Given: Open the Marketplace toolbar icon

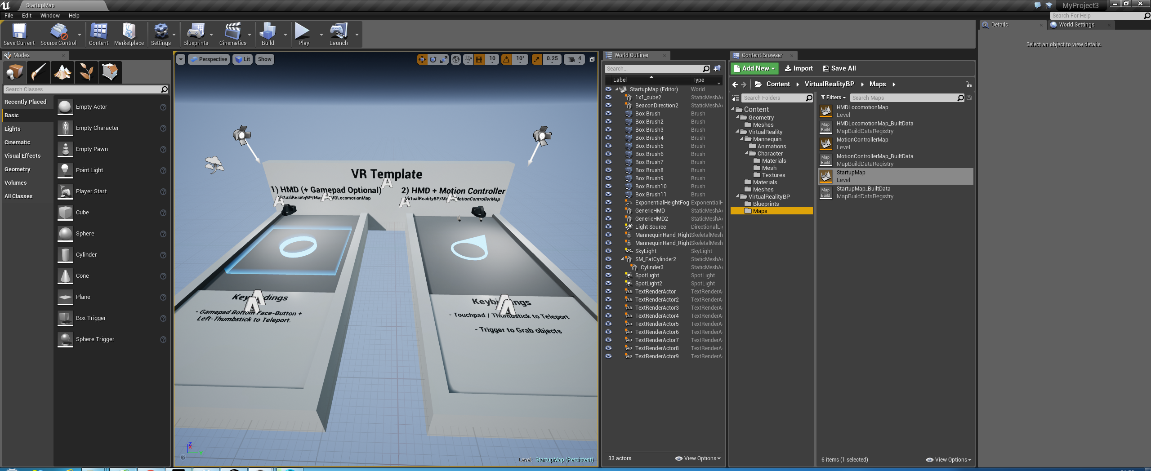Looking at the screenshot, I should click(x=129, y=34).
